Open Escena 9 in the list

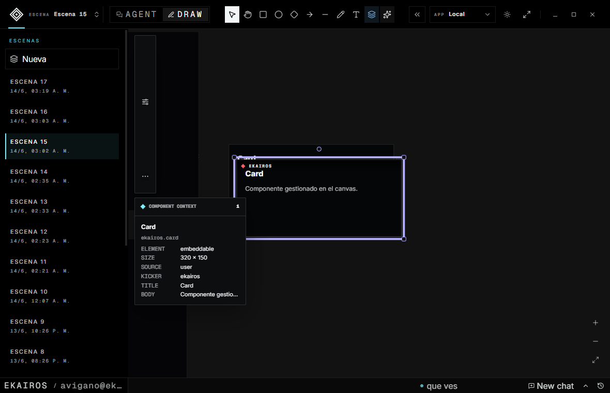click(62, 326)
